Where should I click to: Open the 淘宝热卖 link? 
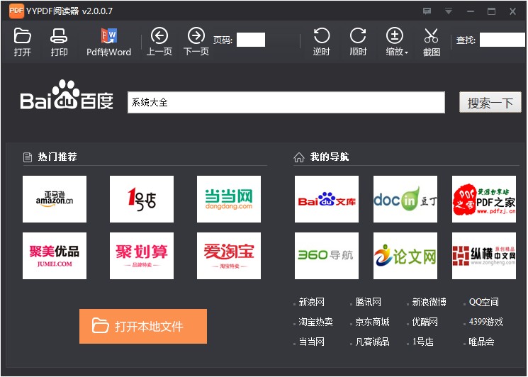click(x=316, y=322)
